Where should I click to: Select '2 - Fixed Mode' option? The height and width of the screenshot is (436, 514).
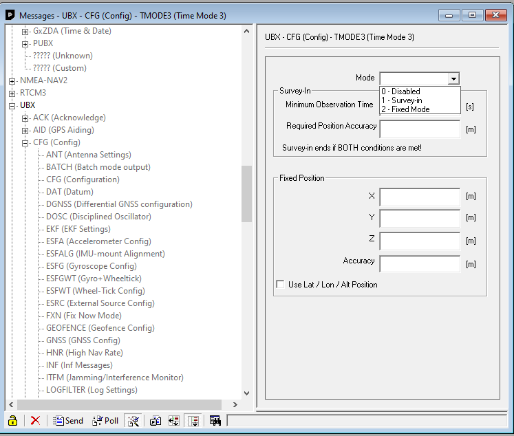[406, 109]
